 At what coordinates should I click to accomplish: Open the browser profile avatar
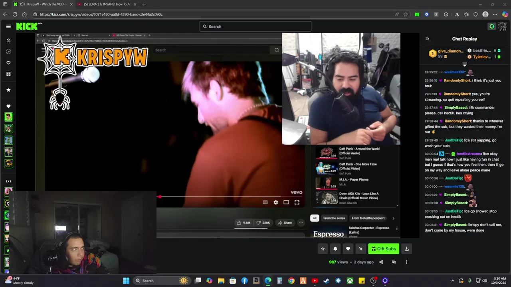pyautogui.click(x=485, y=14)
